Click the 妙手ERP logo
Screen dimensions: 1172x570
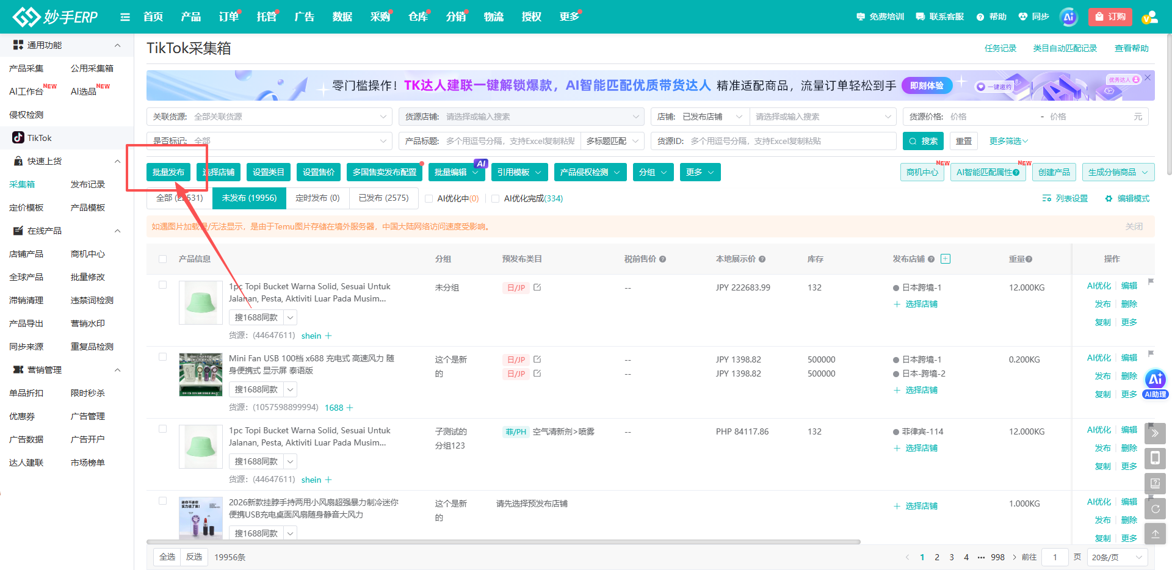tap(55, 17)
